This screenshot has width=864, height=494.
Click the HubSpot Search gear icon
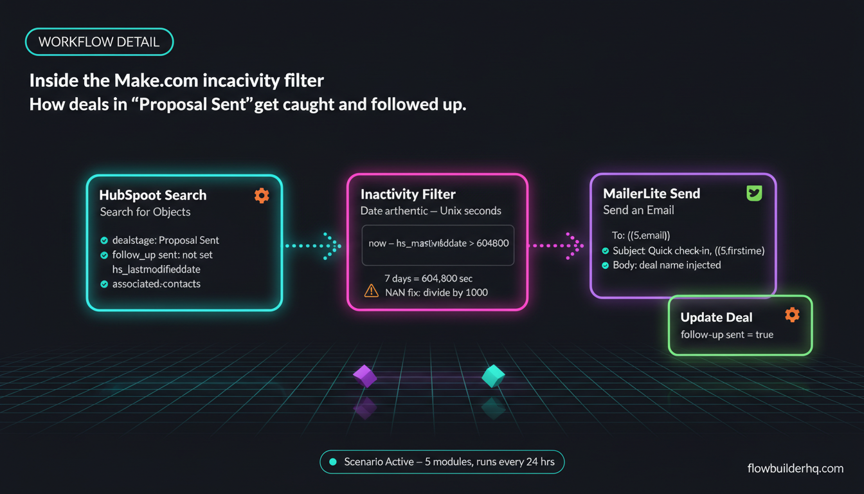click(262, 196)
